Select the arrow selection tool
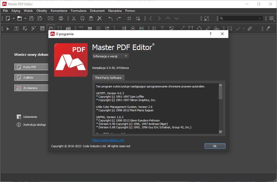This screenshot has width=277, height=182. pos(8,29)
